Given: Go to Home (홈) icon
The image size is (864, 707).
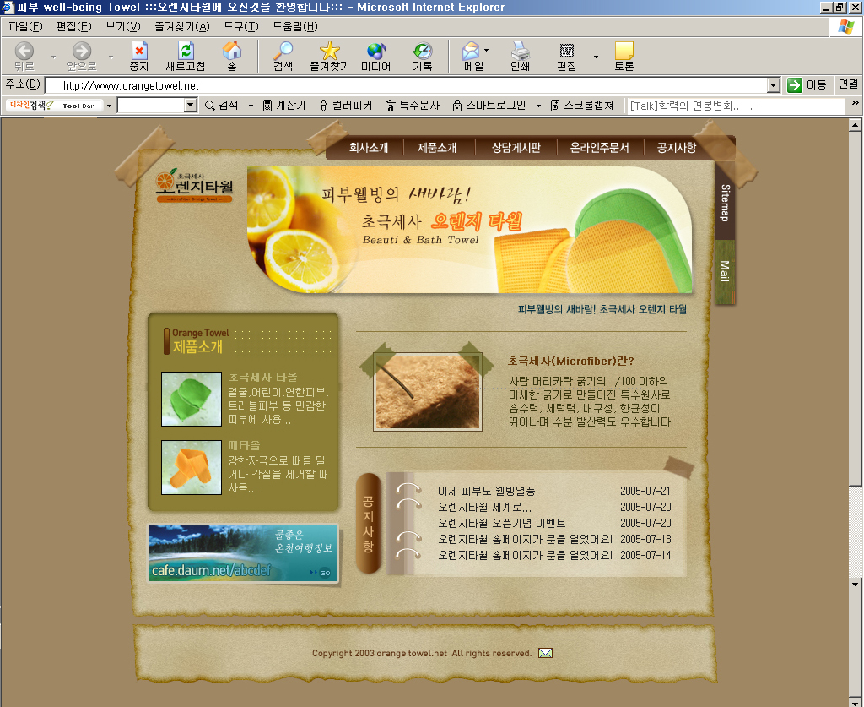Looking at the screenshot, I should pyautogui.click(x=231, y=57).
